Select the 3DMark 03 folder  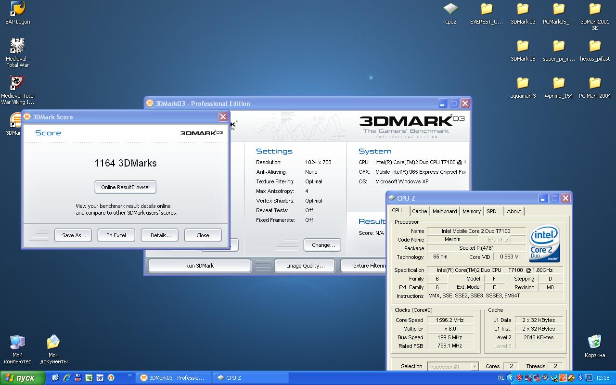click(x=523, y=13)
